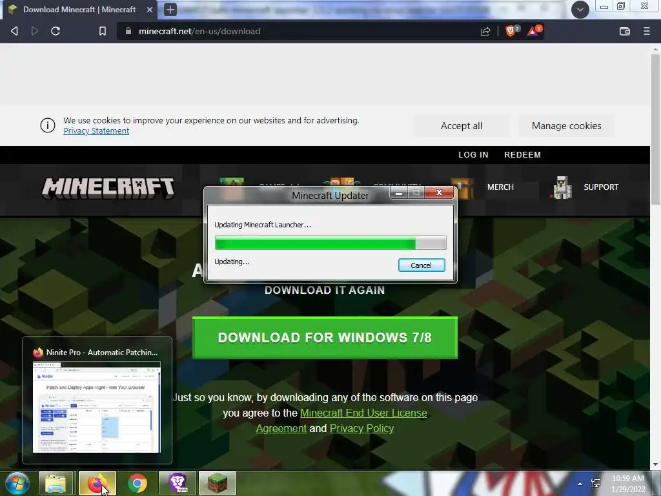Click the Chrome taskbar icon
Screen dimensions: 661x496
137,483
